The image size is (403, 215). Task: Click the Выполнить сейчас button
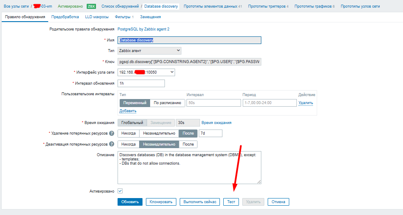(x=200, y=201)
